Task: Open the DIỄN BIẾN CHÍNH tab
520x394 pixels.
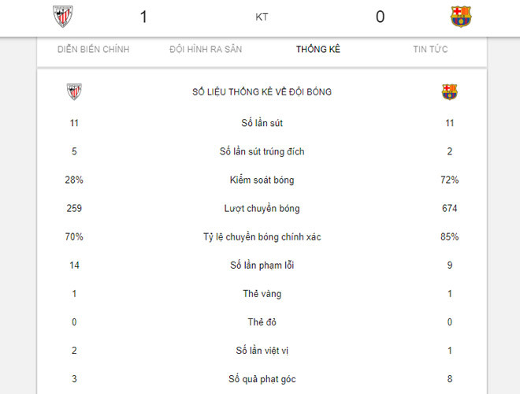Action: [94, 50]
